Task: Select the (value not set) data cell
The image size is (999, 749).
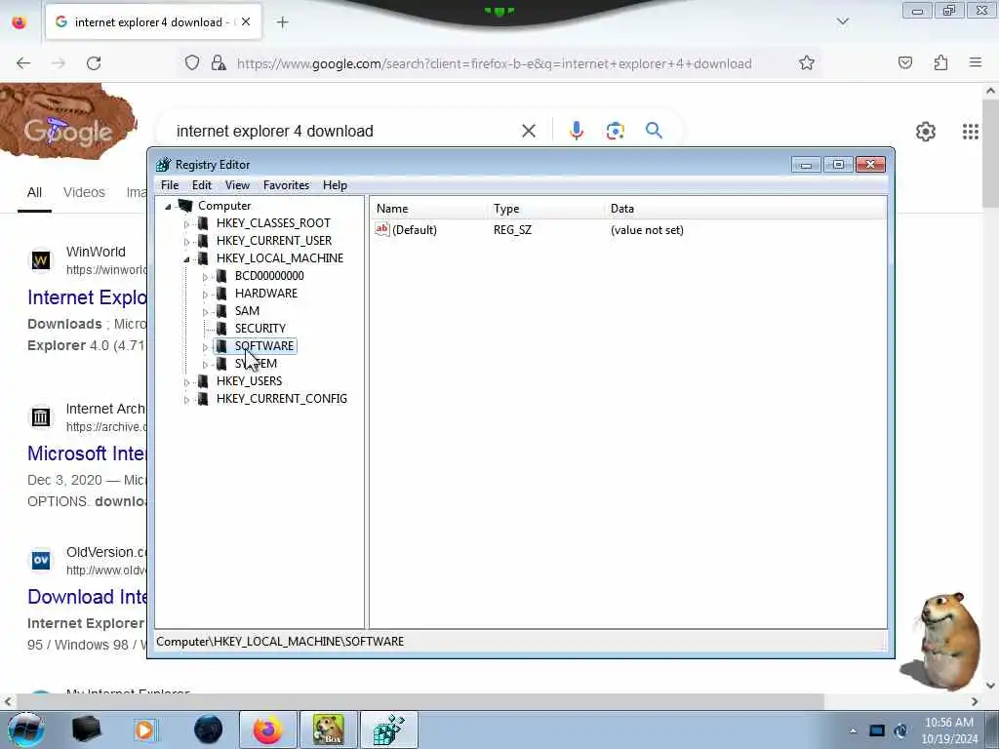Action: coord(647,230)
